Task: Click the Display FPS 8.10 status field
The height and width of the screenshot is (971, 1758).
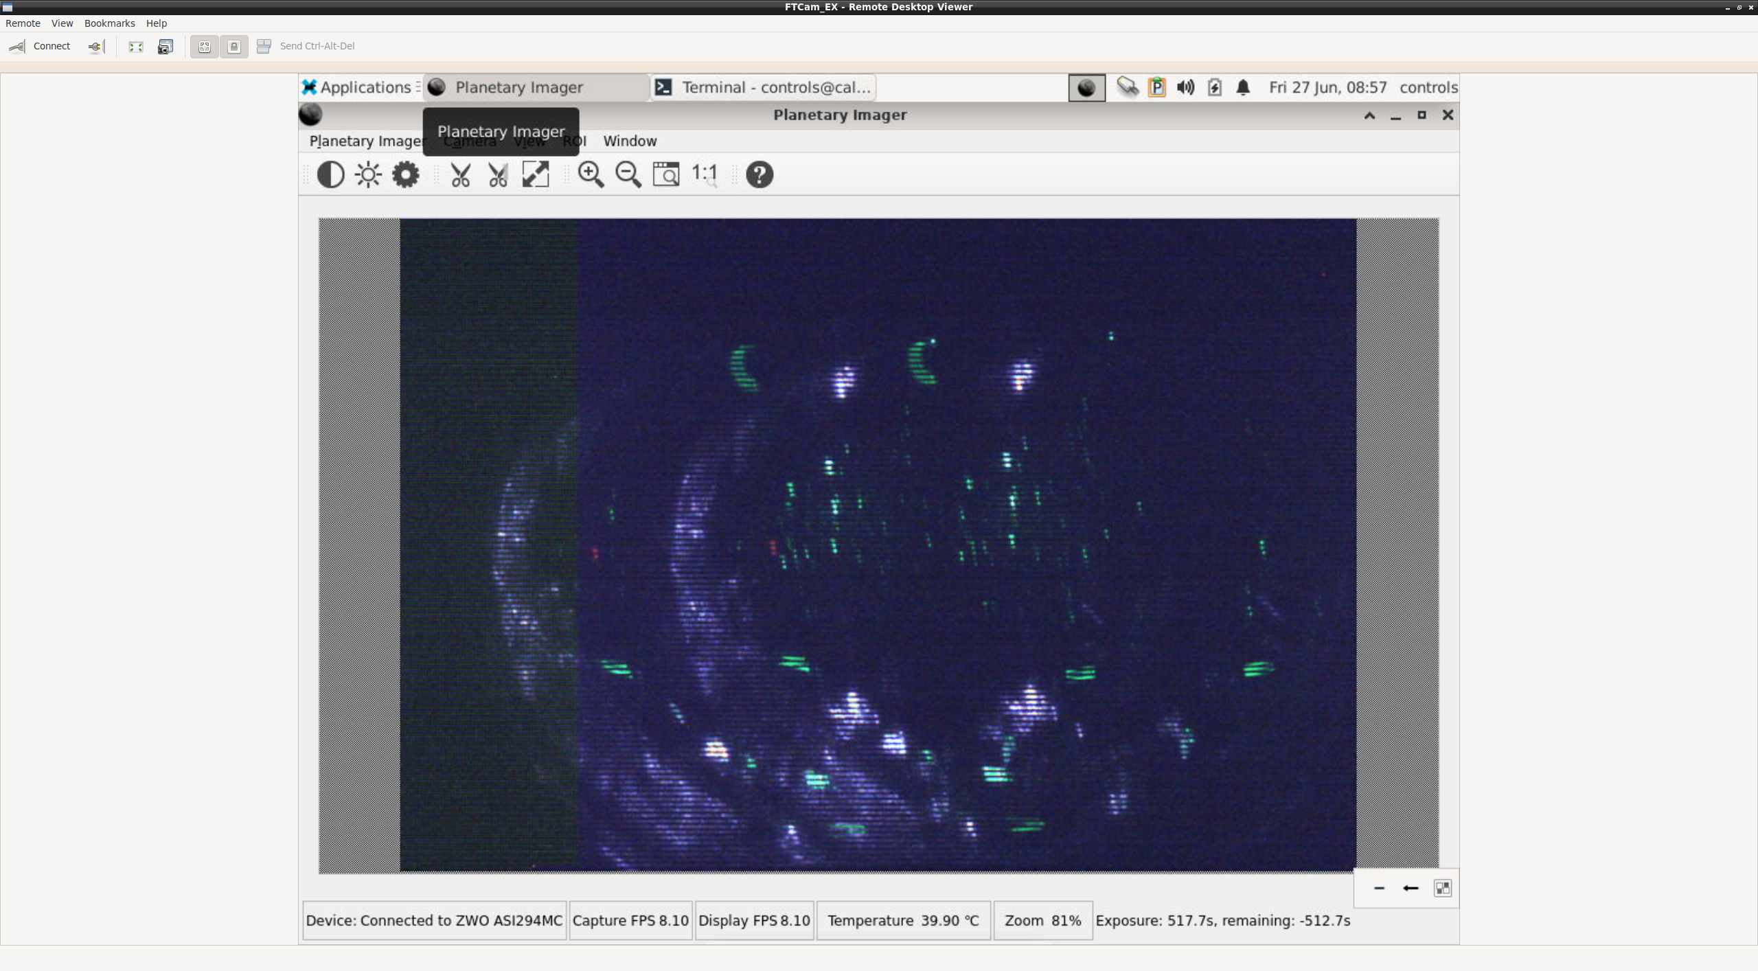Action: (x=754, y=920)
